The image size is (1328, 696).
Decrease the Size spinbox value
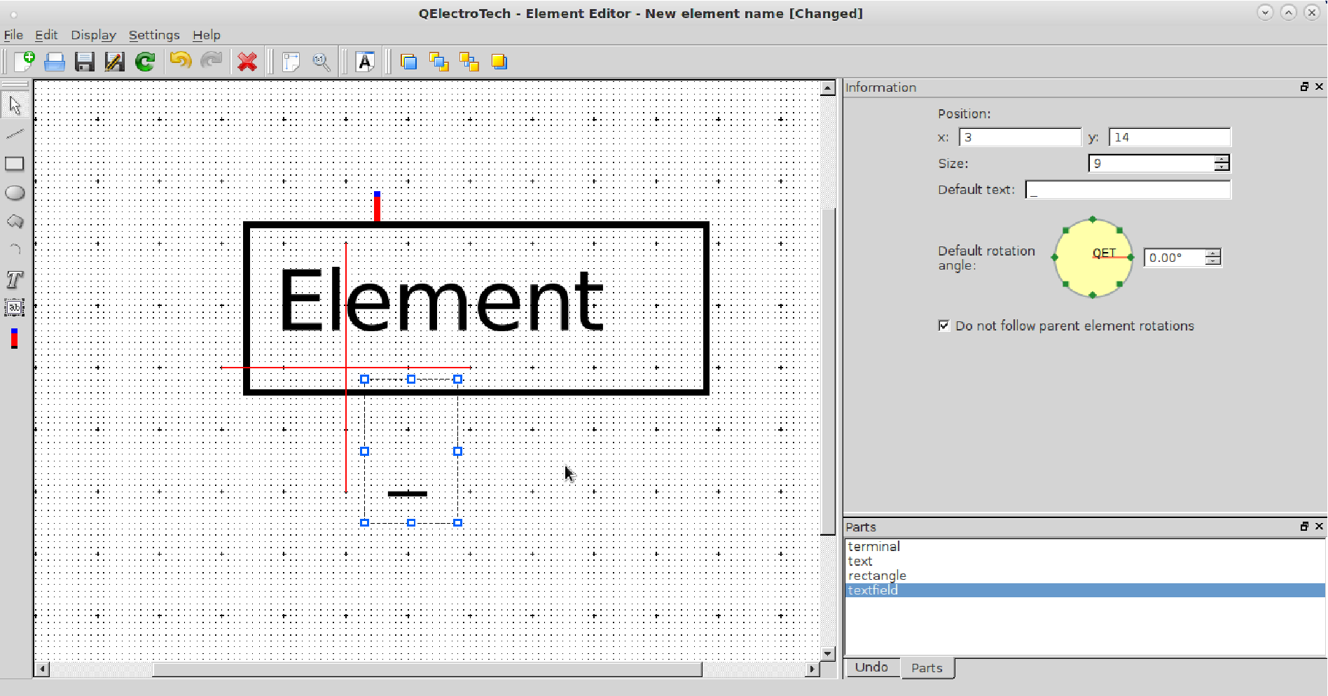tap(1222, 167)
